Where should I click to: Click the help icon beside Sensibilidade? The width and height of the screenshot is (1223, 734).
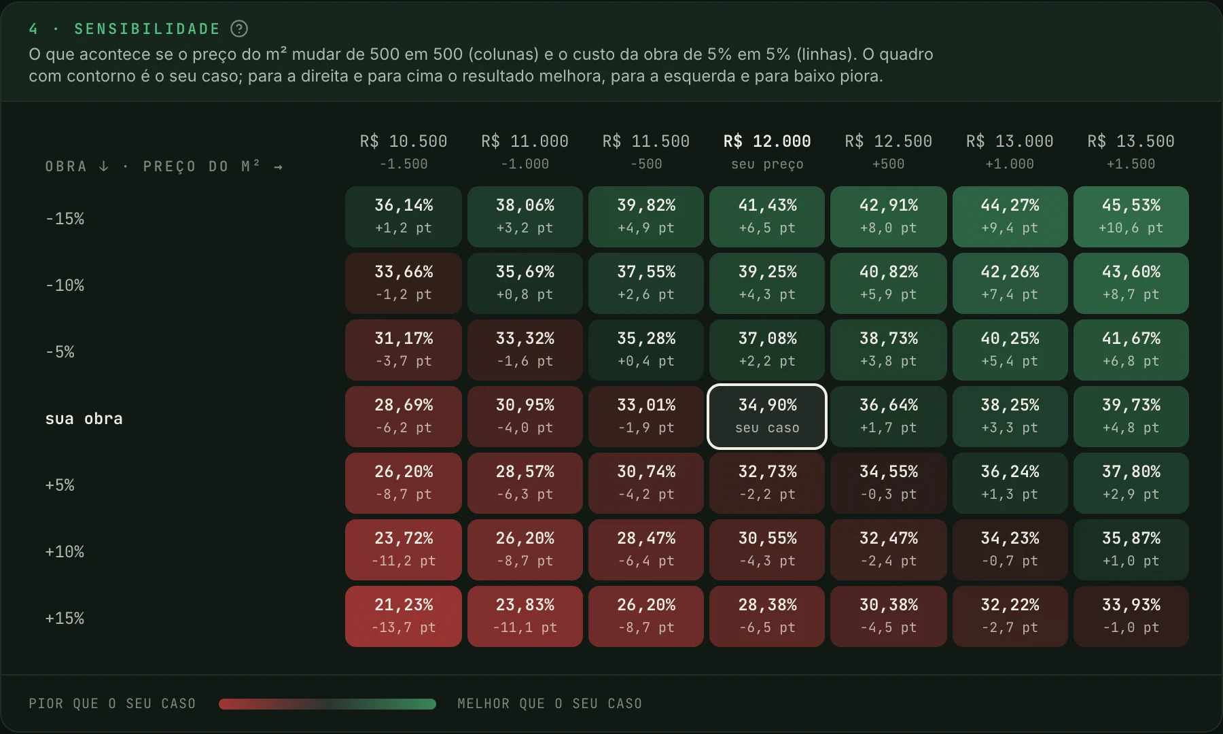pos(239,29)
